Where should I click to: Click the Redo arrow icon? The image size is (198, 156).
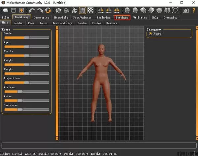coord(41,10)
